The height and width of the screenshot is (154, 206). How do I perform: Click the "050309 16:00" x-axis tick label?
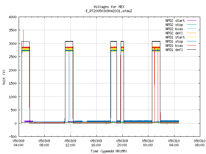[96, 143]
